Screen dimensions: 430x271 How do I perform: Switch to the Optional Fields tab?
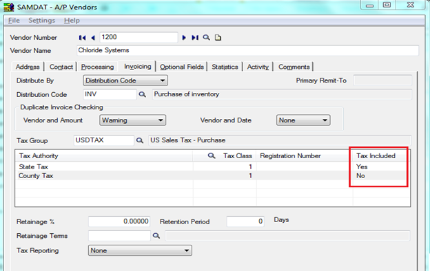[182, 67]
